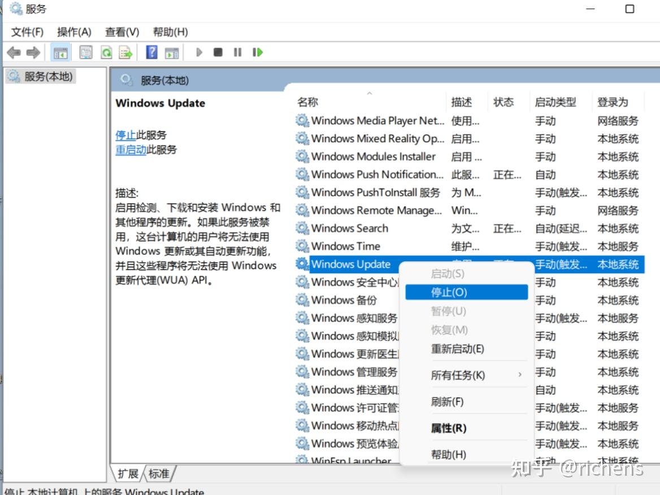This screenshot has height=495, width=660.
Task: Open the 查看(V) menu
Action: pos(121,32)
